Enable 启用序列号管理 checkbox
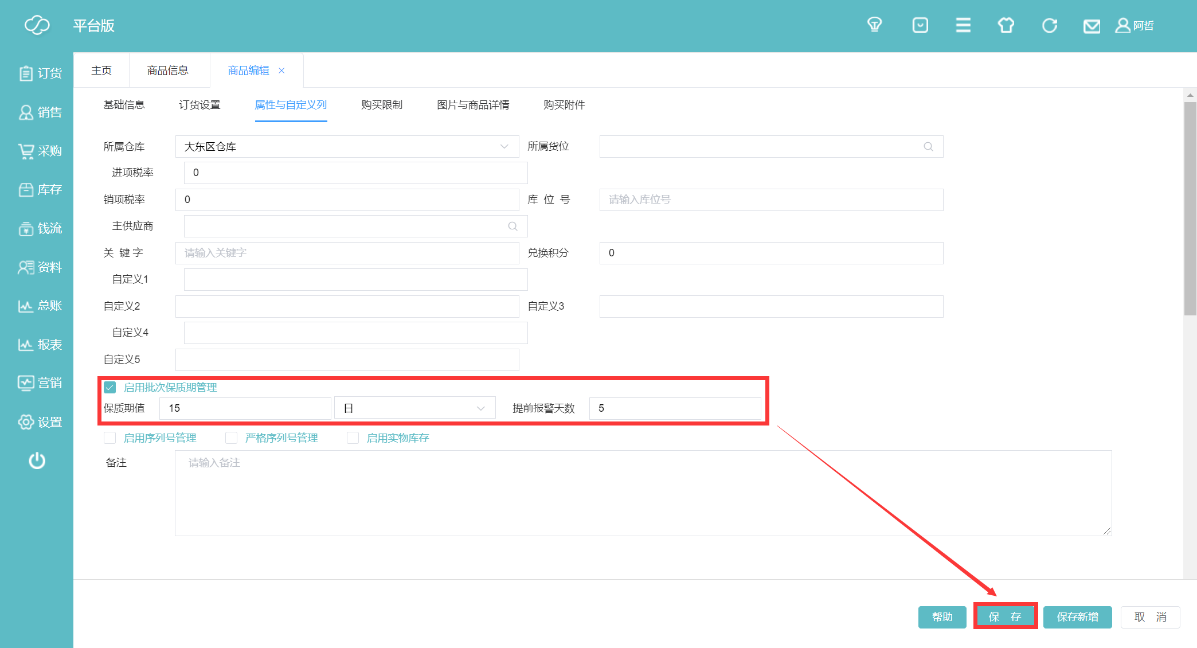This screenshot has height=648, width=1197. pos(110,438)
